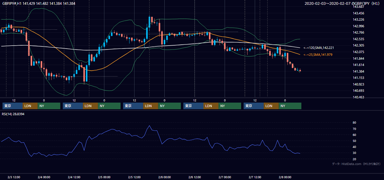Click the 142.996 price axis label
Image resolution: width=384 pixels, height=180 pixels.
tap(358, 26)
